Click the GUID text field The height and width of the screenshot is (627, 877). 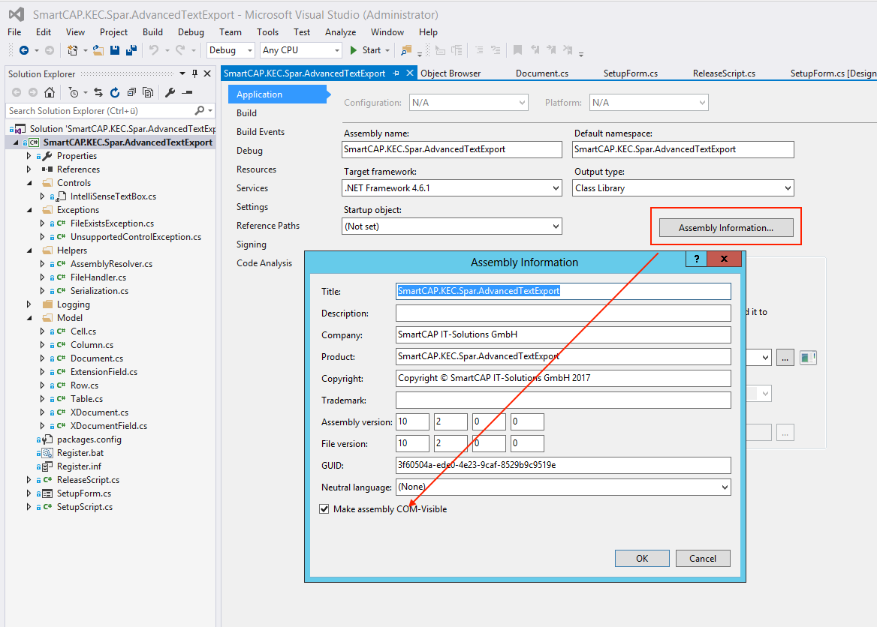coord(563,465)
